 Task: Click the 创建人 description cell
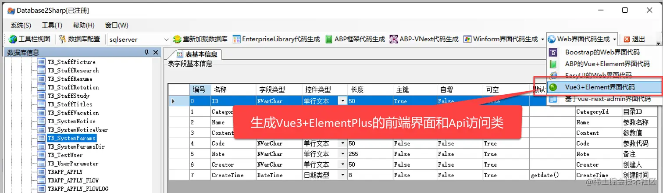click(x=642, y=164)
